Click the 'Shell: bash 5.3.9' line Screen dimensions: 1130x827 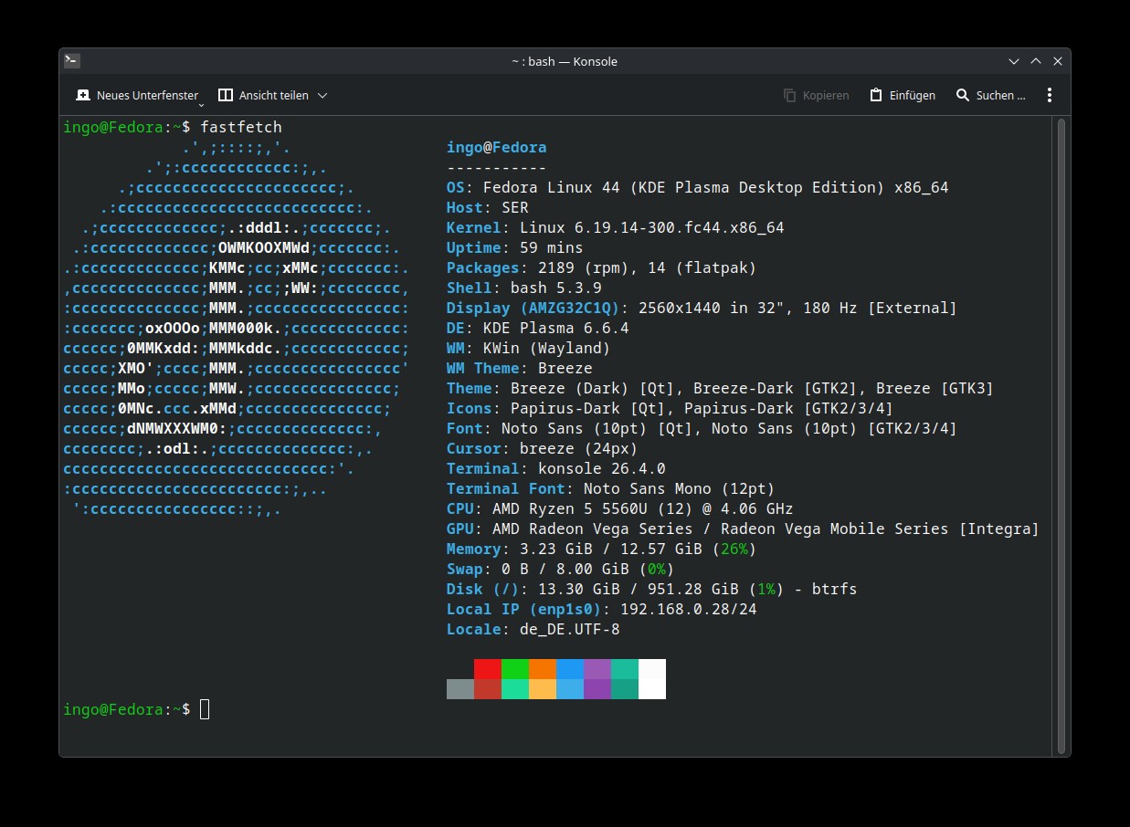pyautogui.click(x=524, y=288)
